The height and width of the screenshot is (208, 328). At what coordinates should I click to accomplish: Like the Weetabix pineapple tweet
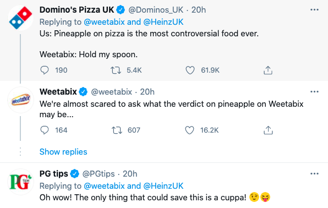coord(189,130)
